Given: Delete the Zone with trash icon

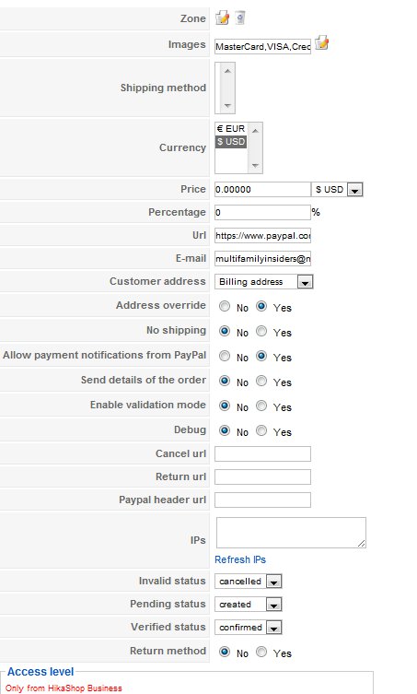Looking at the screenshot, I should coord(239,18).
